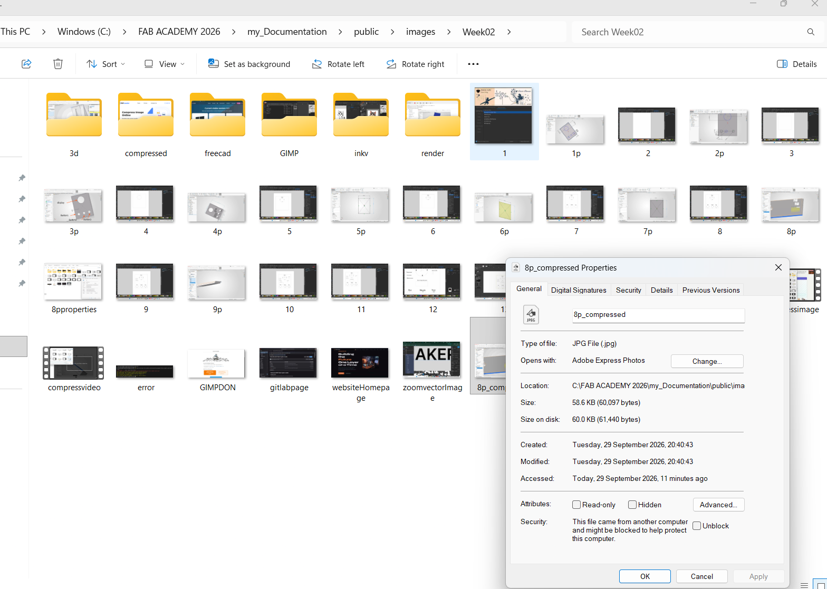Expand the chevron after Week02 in address bar

tap(509, 32)
